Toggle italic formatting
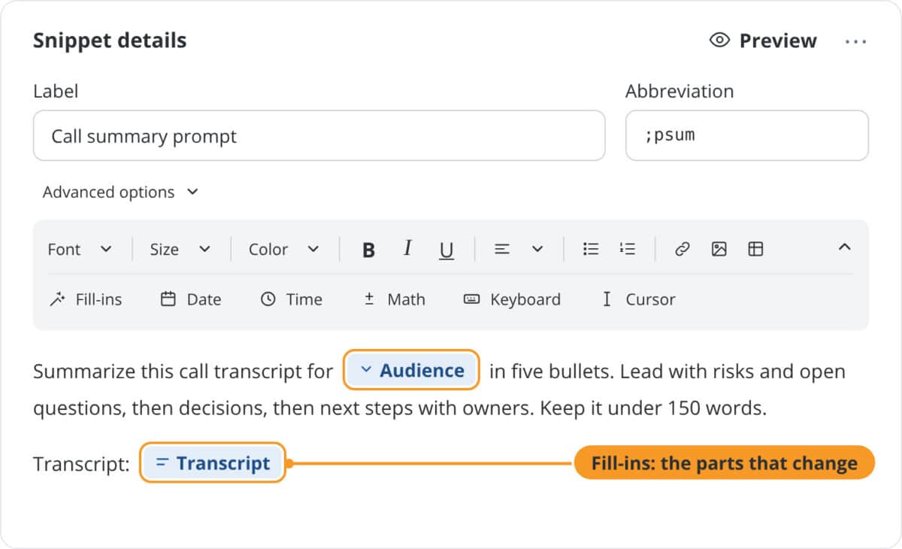This screenshot has width=902, height=549. tap(407, 249)
